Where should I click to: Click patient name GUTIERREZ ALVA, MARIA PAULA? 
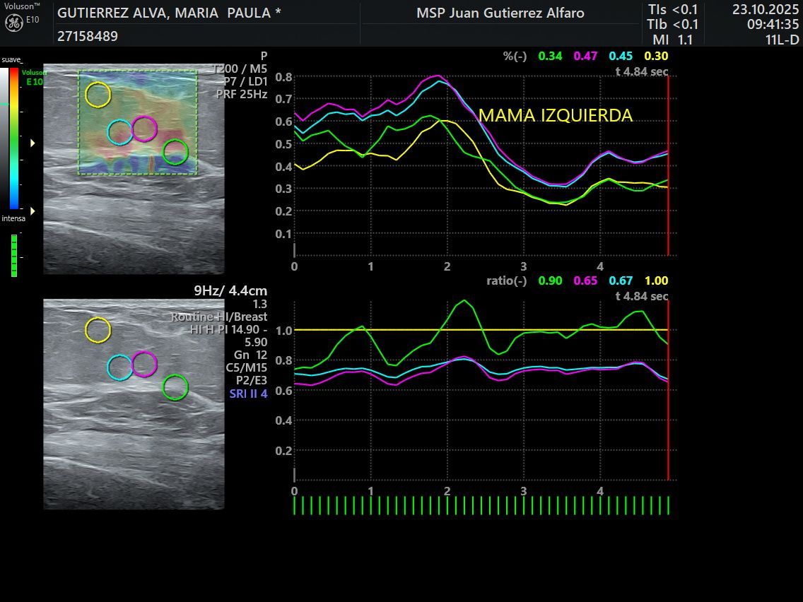click(x=169, y=13)
